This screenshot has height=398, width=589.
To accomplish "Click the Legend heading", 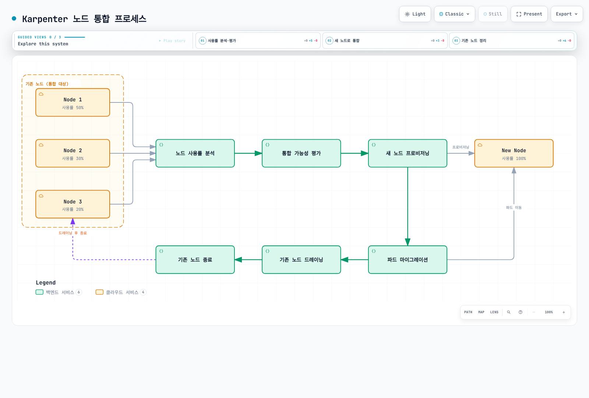I will (46, 283).
